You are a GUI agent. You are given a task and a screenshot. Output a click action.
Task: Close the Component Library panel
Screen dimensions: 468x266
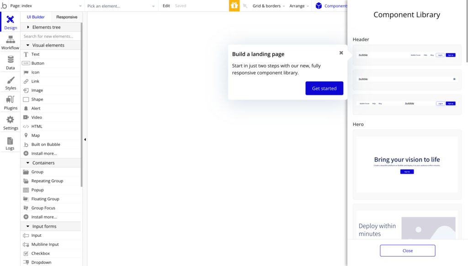[x=407, y=250]
